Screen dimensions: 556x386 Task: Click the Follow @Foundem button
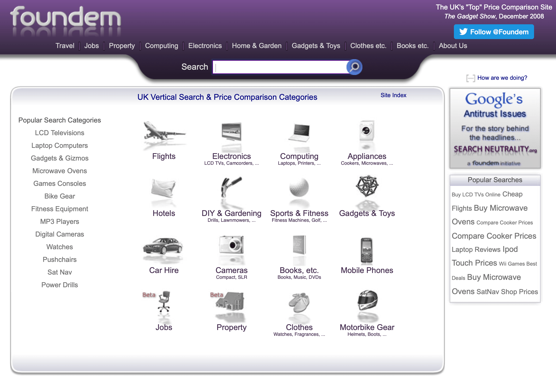(494, 32)
